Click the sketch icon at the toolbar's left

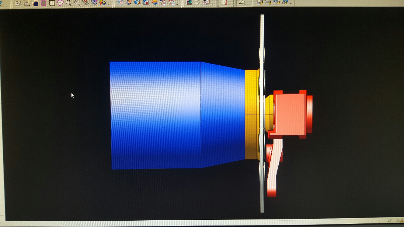(18, 3)
